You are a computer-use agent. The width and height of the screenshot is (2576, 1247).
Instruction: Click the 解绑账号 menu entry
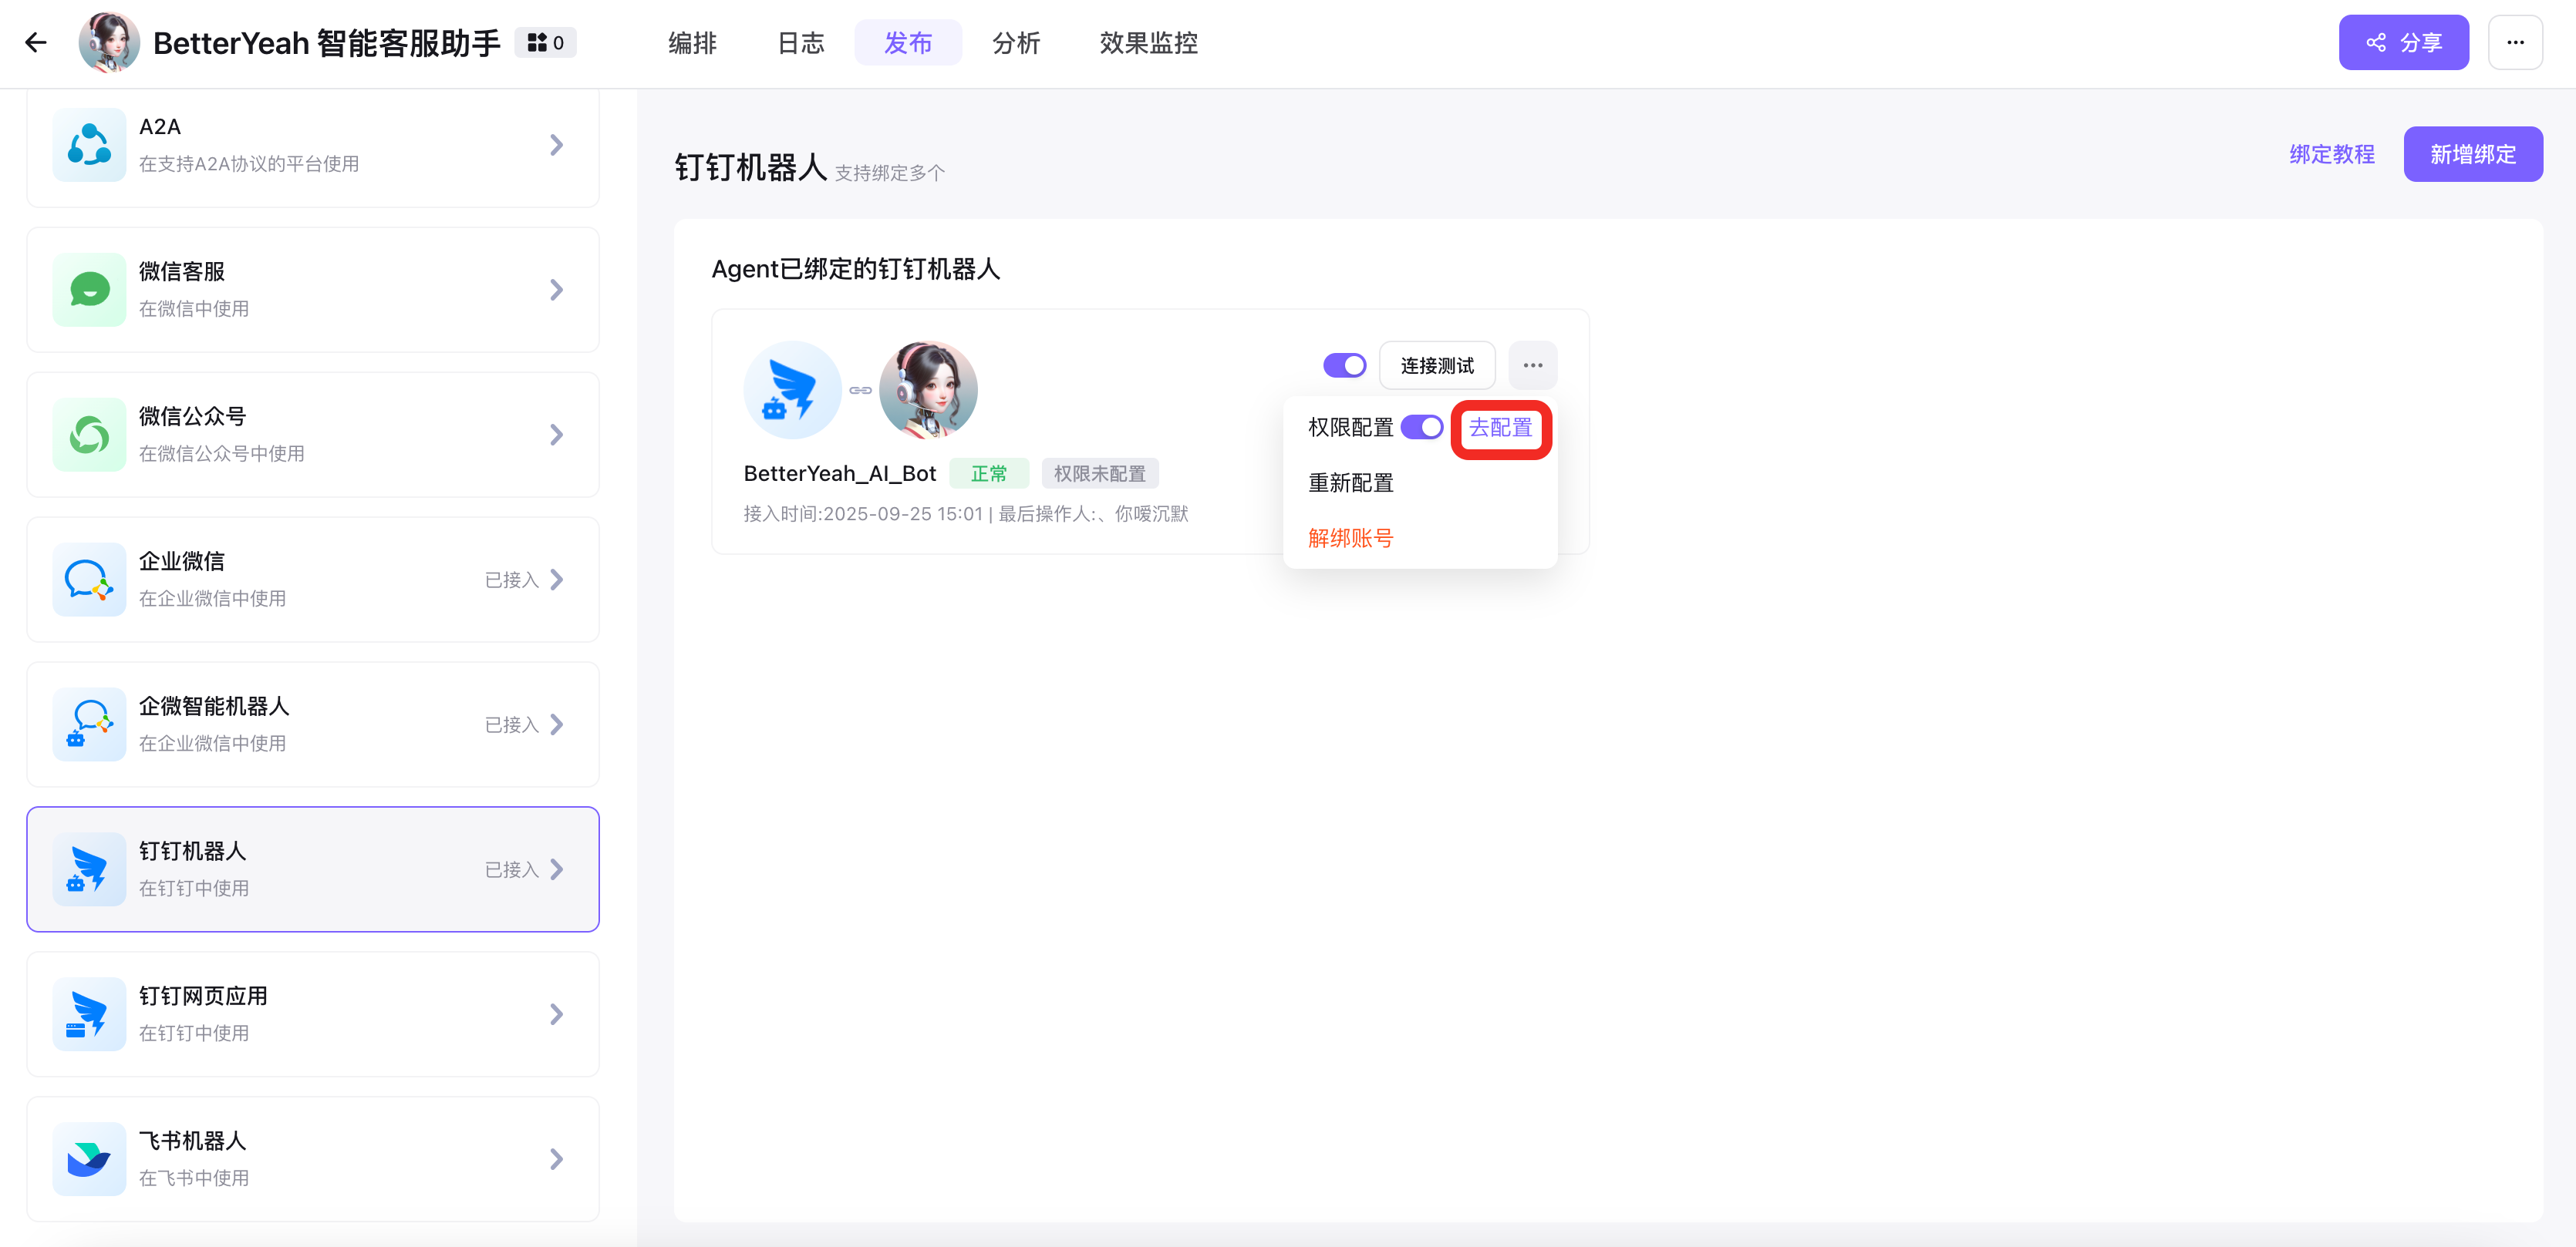(1350, 539)
